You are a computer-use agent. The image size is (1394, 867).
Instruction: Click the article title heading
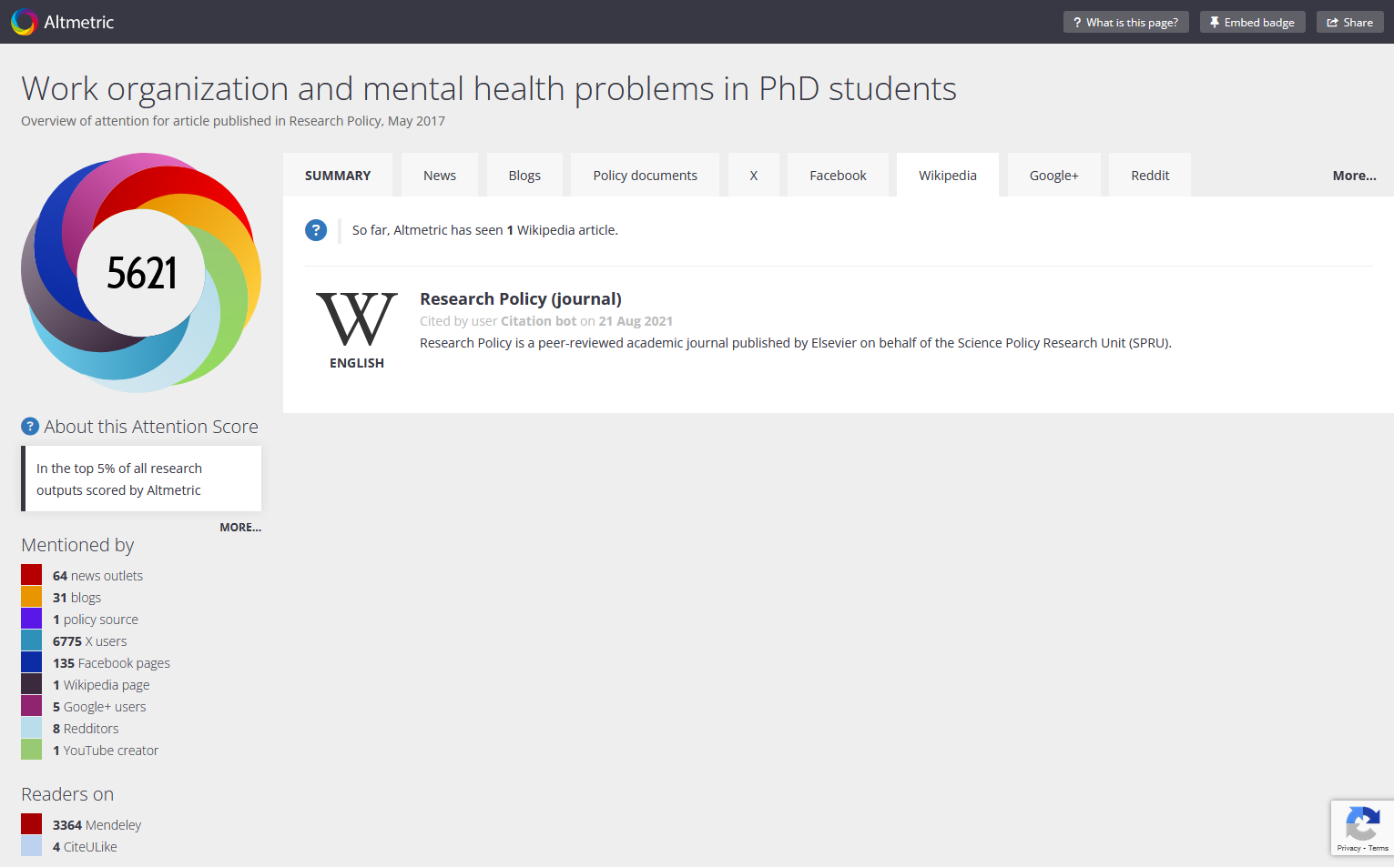(x=489, y=88)
